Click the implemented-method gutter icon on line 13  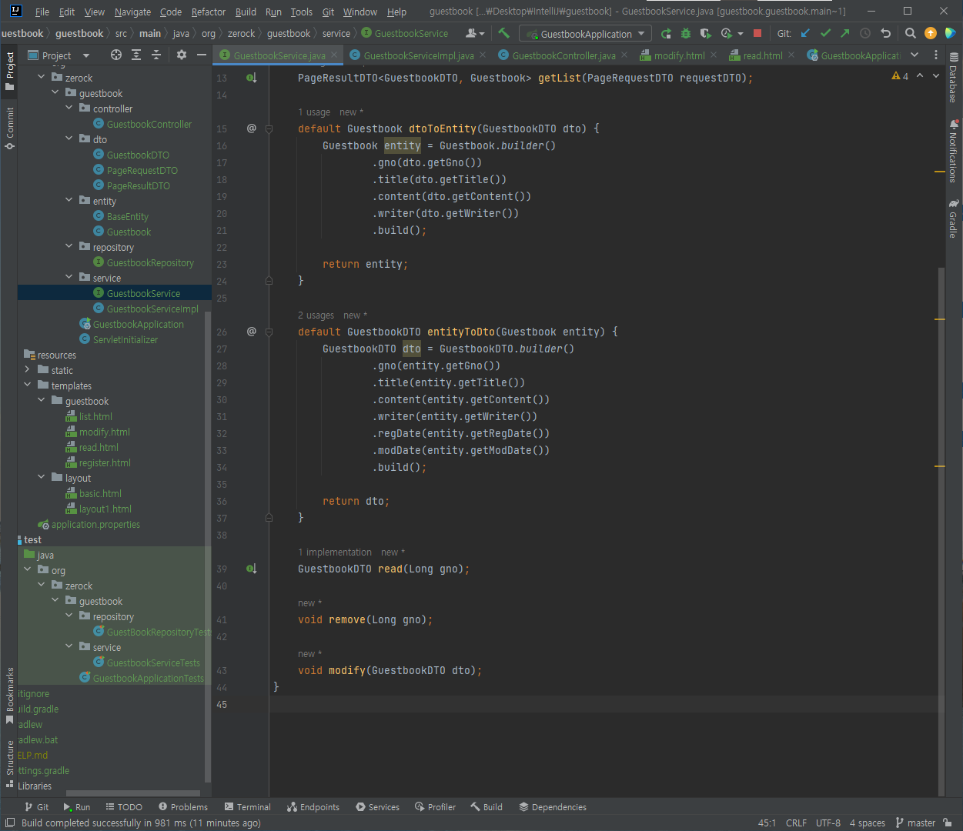251,78
